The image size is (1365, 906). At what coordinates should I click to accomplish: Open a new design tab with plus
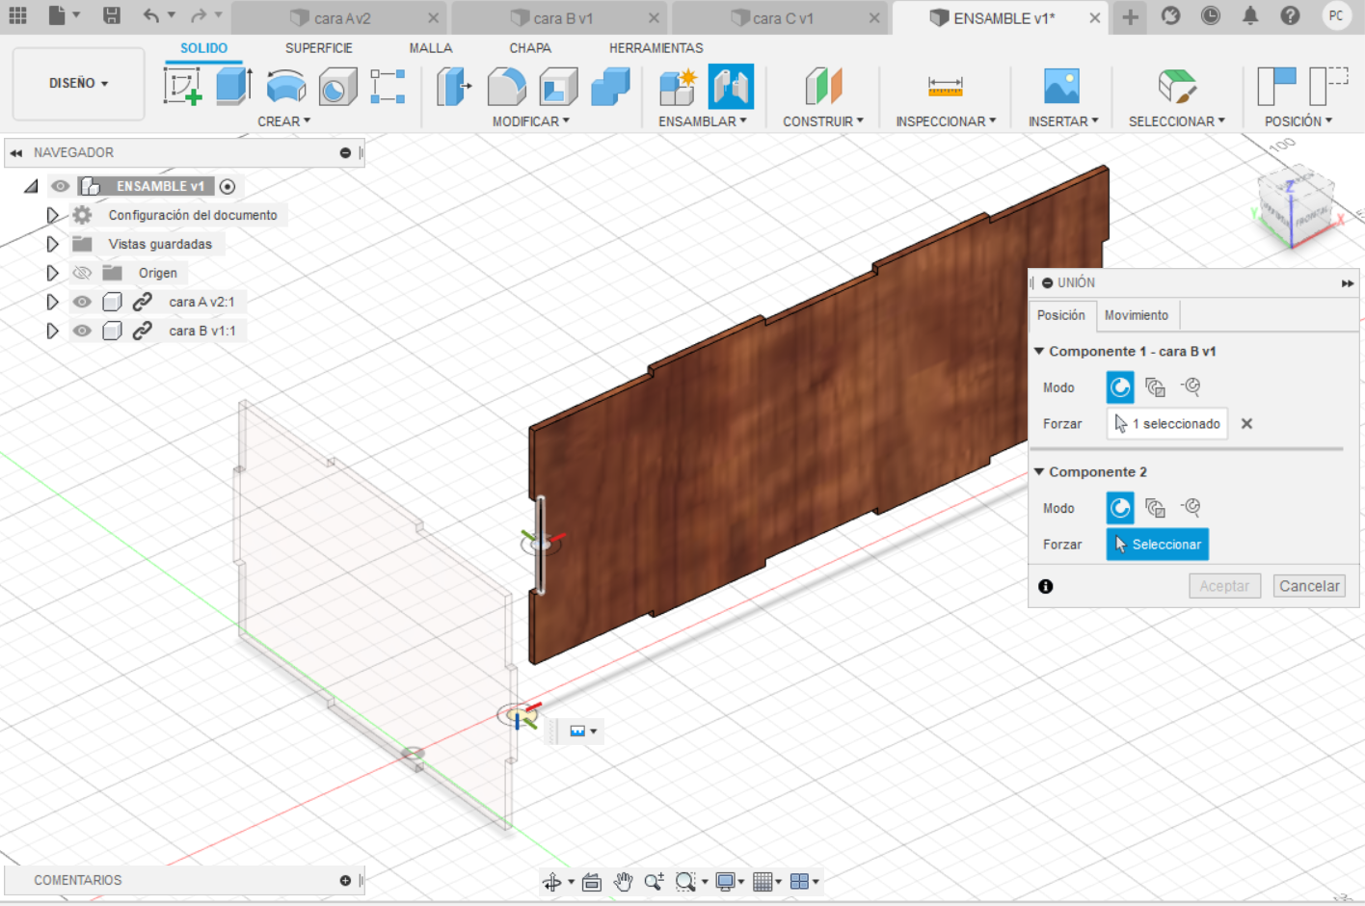[x=1130, y=16]
